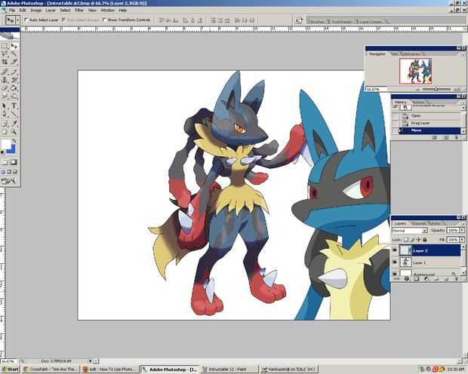
Task: Select the Crop tool
Action: tap(5, 62)
